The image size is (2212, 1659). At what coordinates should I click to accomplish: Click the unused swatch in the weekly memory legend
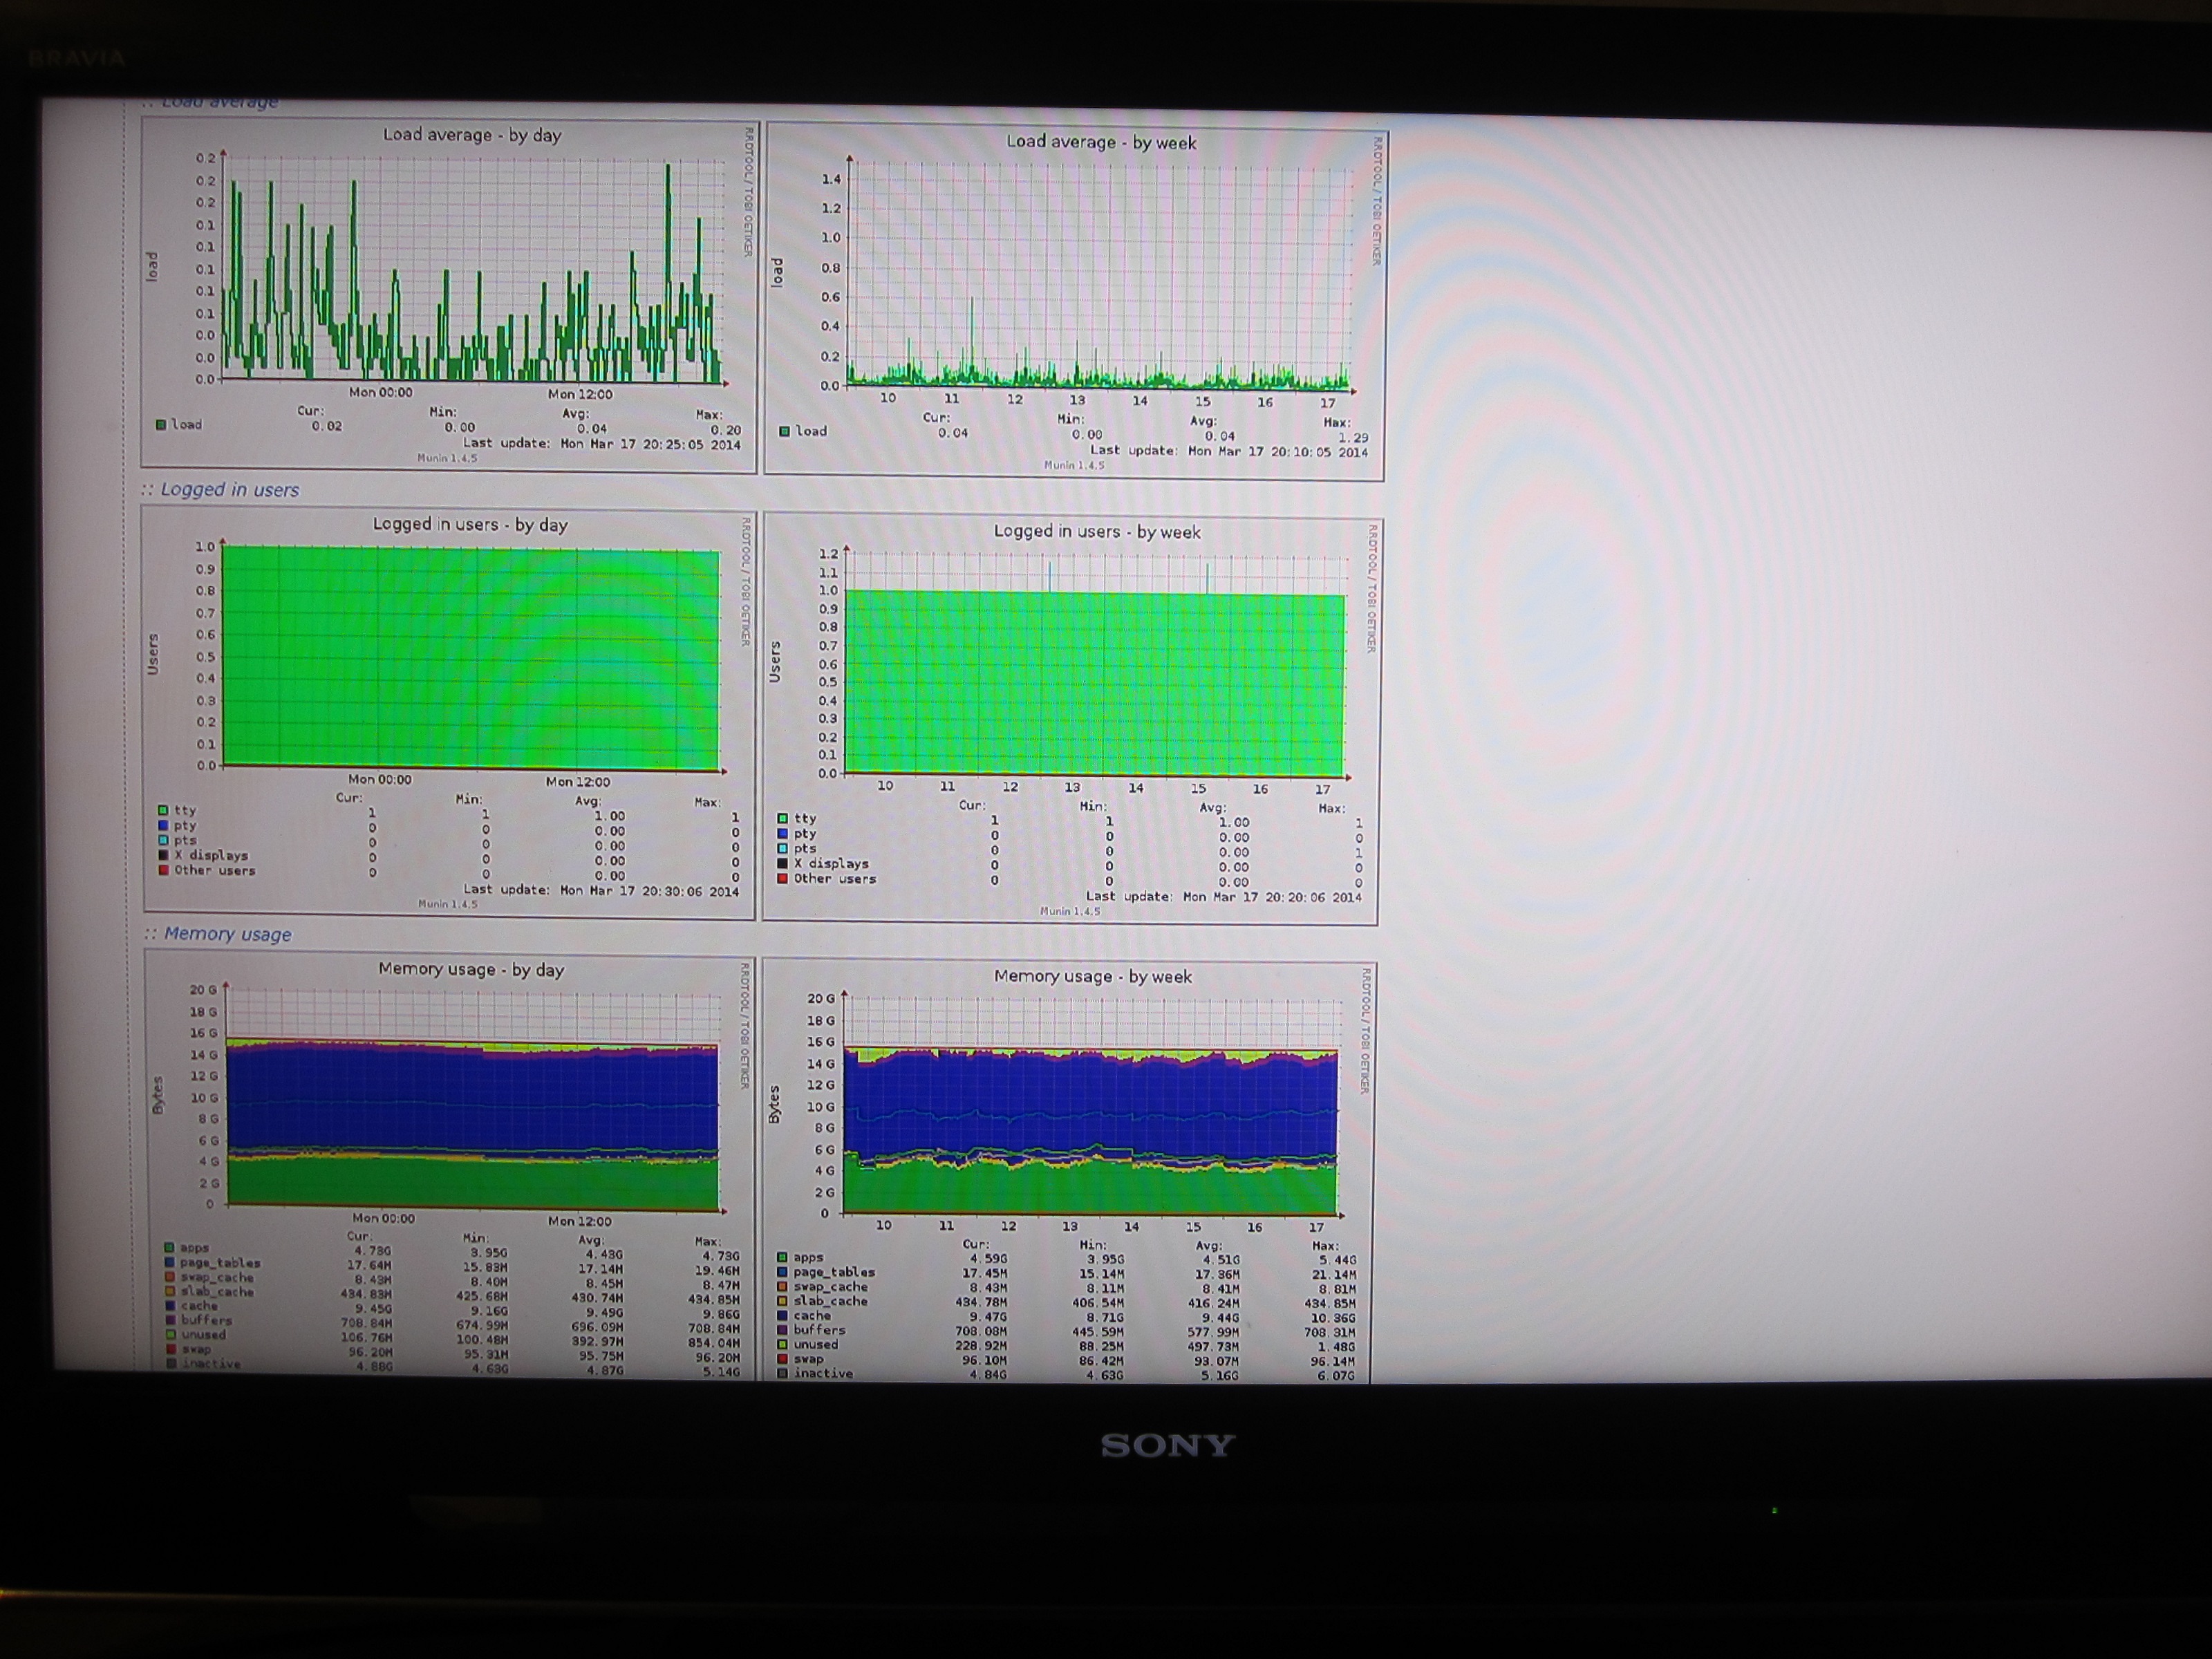782,1344
